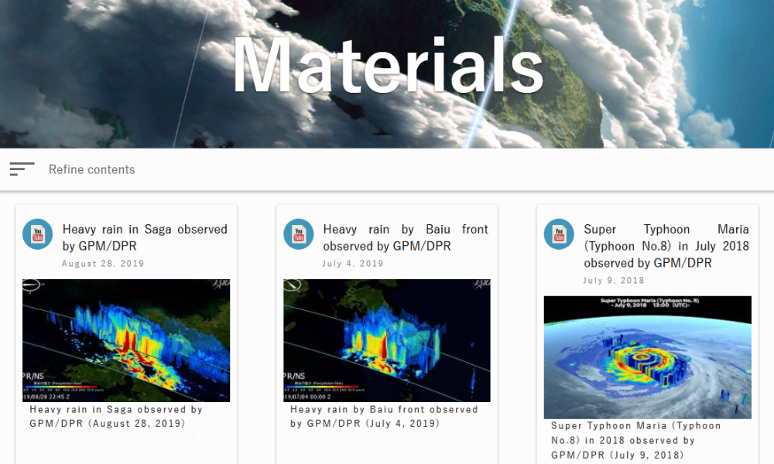Select the August 28, 2019 date label
The width and height of the screenshot is (774, 464).
(x=103, y=263)
